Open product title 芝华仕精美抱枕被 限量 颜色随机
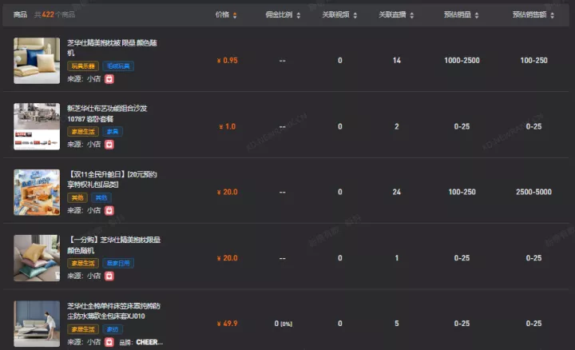The height and width of the screenshot is (350, 575). 112,48
